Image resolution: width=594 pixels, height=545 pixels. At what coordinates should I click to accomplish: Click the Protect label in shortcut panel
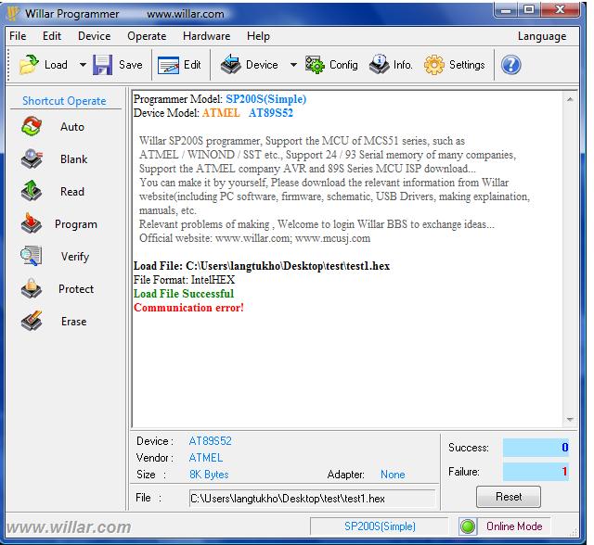tap(76, 289)
